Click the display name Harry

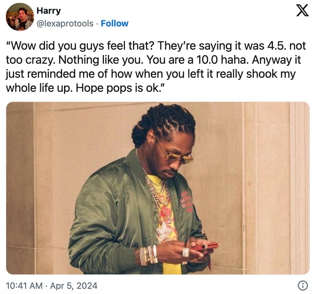click(49, 11)
